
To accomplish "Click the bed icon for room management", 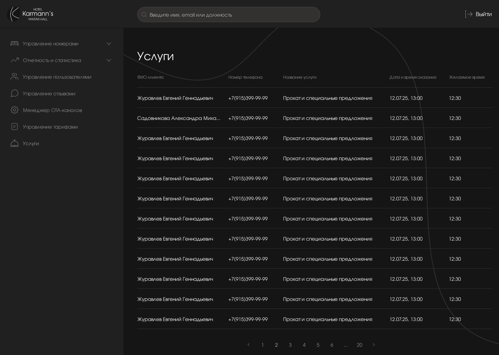I will tap(15, 44).
